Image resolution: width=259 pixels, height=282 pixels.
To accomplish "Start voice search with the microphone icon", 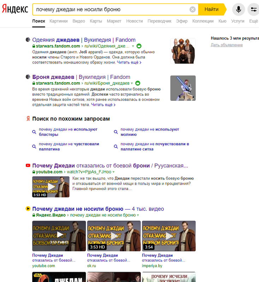I will point(239,10).
